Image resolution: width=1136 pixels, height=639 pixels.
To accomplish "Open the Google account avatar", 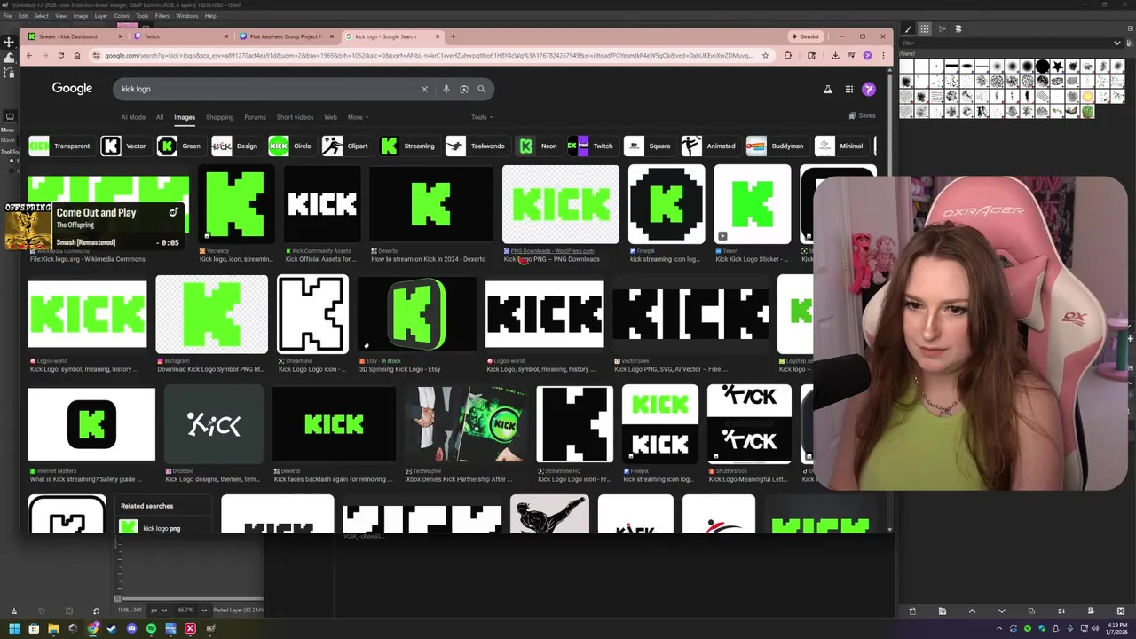I will pos(869,89).
